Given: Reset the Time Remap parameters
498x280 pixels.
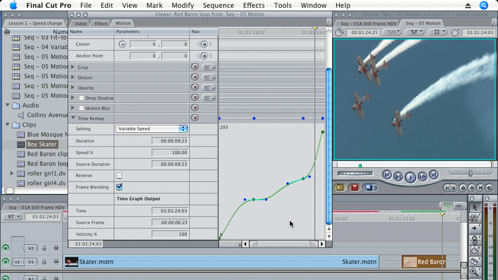Looking at the screenshot, I should pos(195,118).
